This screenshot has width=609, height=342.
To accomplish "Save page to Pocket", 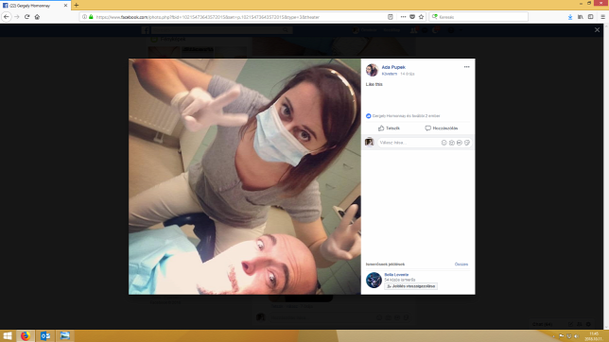I will (x=412, y=17).
